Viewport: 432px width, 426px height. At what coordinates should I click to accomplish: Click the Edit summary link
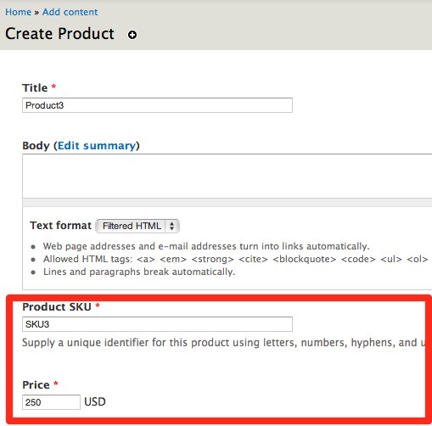tap(97, 145)
